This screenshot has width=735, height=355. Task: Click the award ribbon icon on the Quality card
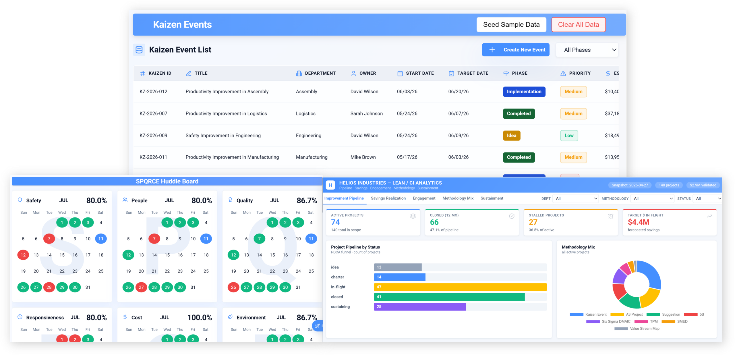230,200
